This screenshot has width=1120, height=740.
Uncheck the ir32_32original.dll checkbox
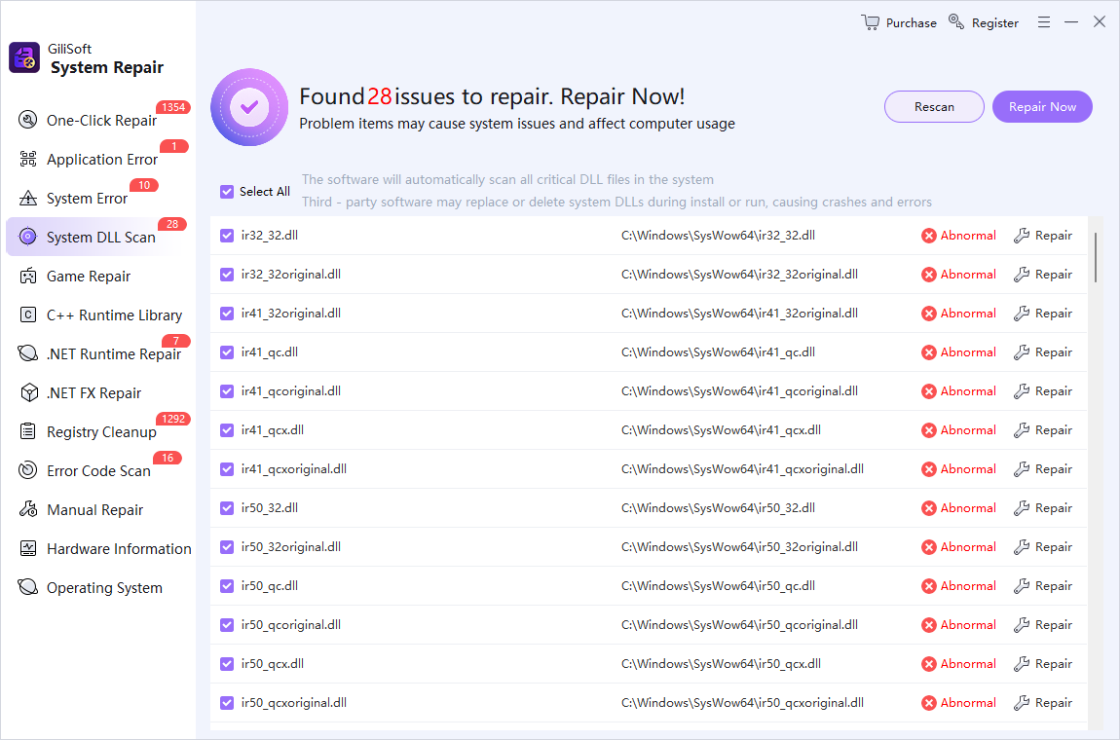coord(226,275)
